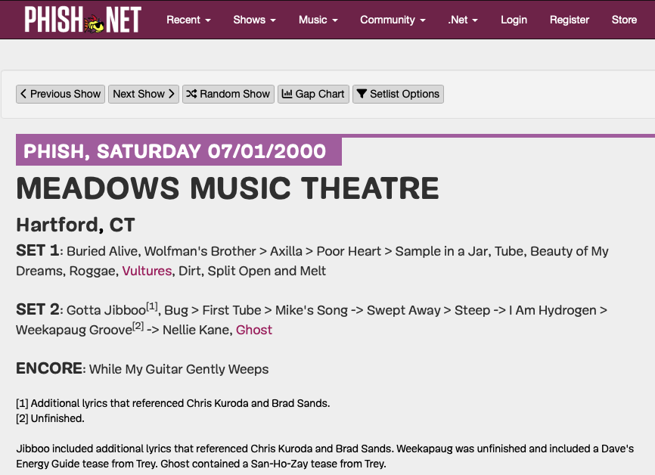Open the Bug song link
655x475 pixels.
pyautogui.click(x=176, y=310)
